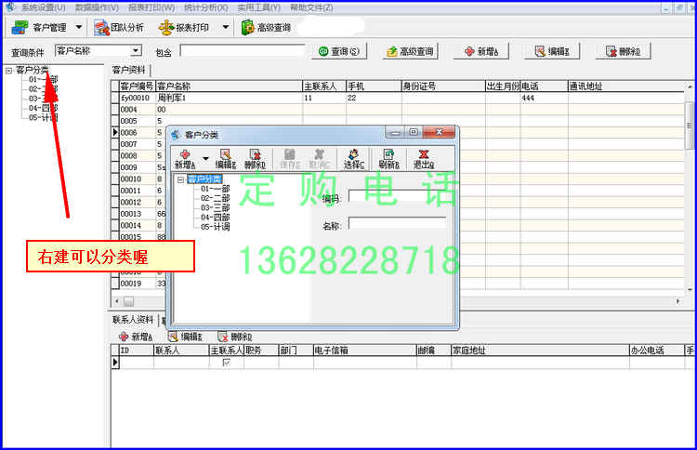Open dropdown arrow beside 新增A in dialog
The height and width of the screenshot is (450, 697).
point(205,159)
